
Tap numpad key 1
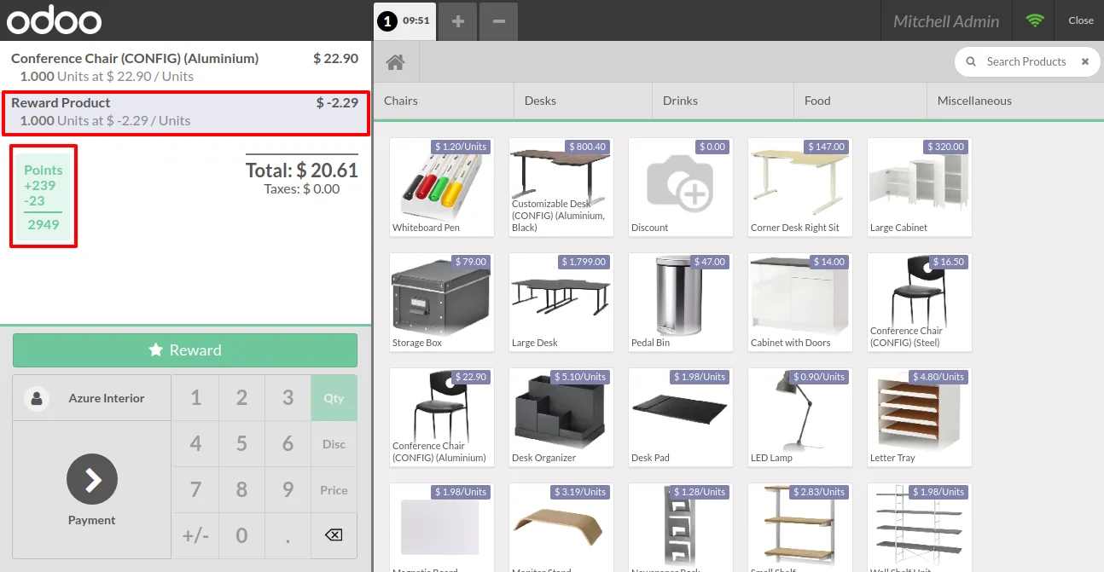(195, 398)
